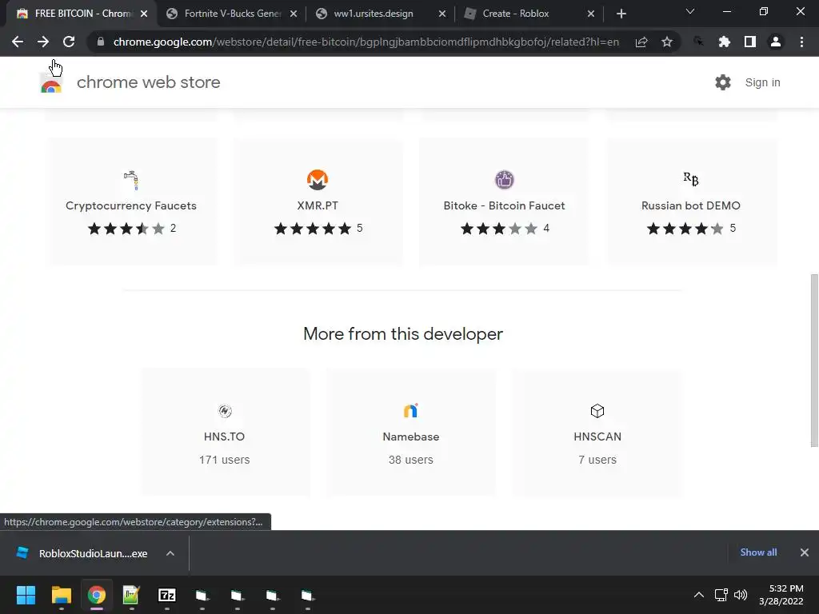819x614 pixels.
Task: Bookmark this page with the star
Action: pos(666,42)
